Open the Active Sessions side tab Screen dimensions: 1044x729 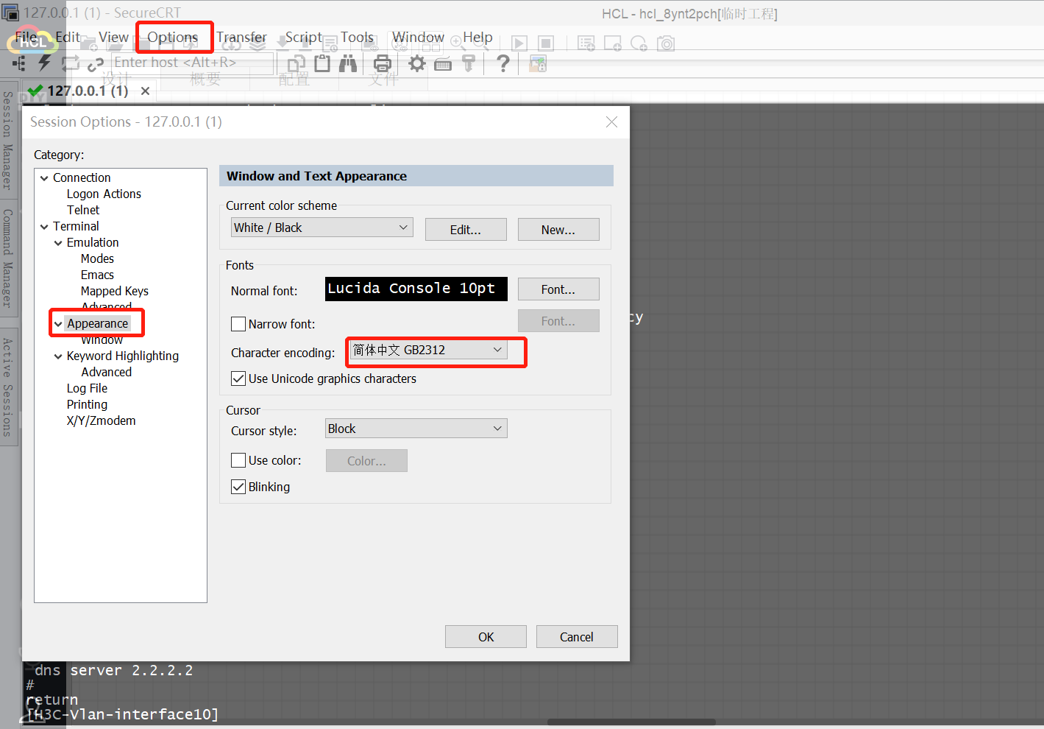pyautogui.click(x=7, y=387)
